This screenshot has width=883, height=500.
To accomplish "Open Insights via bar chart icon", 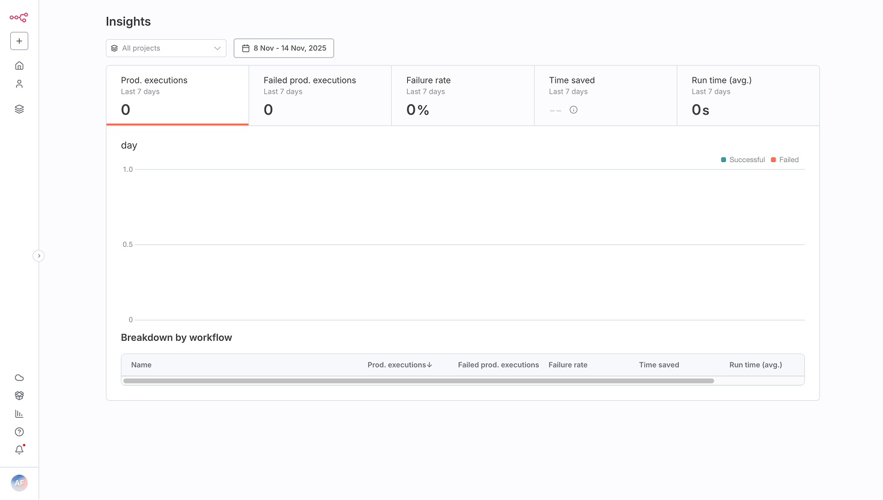I will point(19,414).
